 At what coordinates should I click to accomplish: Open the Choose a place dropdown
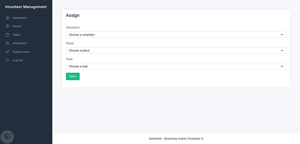click(176, 51)
